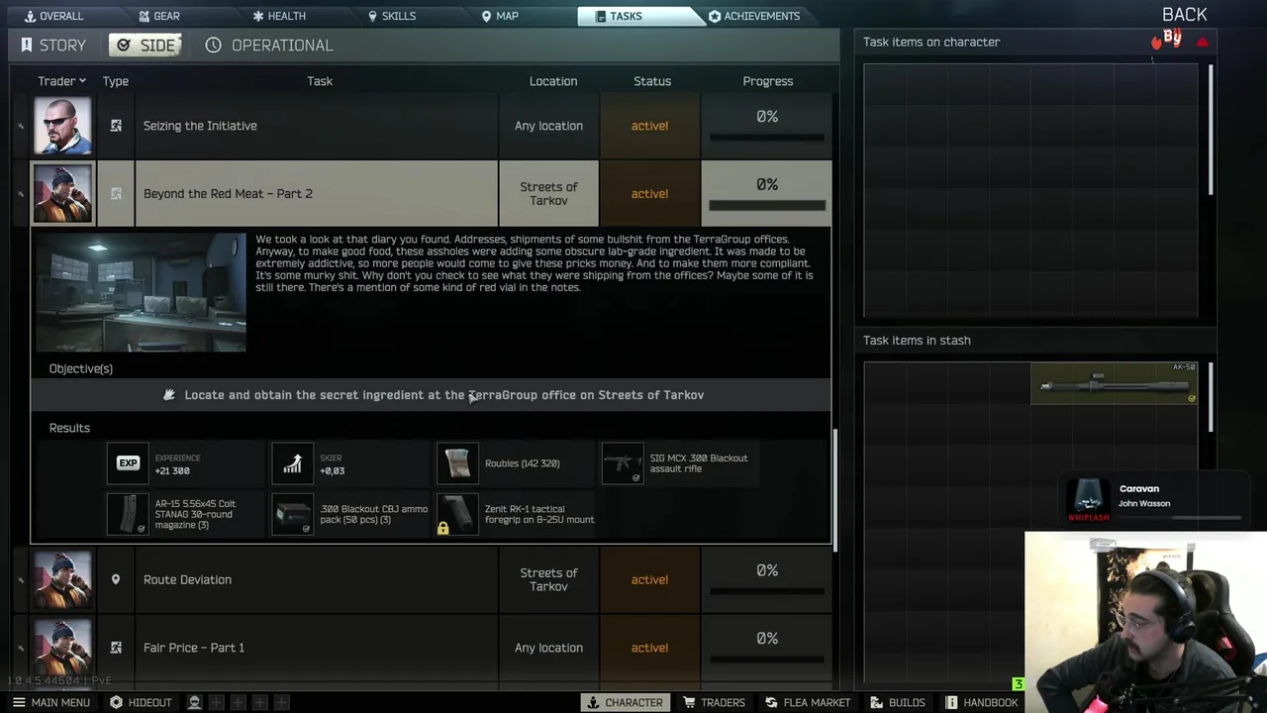Screen dimensions: 1267x713
Task: Click the Roubles reward icon
Action: 457,463
